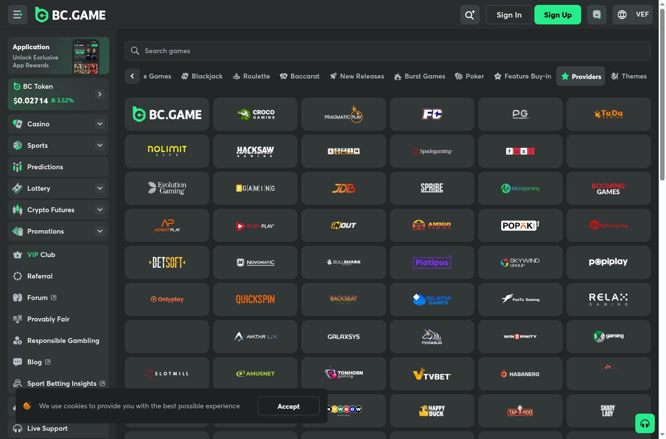
Task: Accept the cookies notice
Action: [x=289, y=406]
